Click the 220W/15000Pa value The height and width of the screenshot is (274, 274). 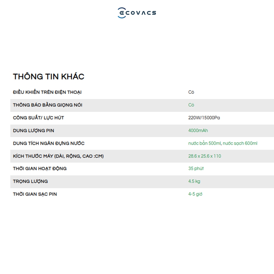204,118
